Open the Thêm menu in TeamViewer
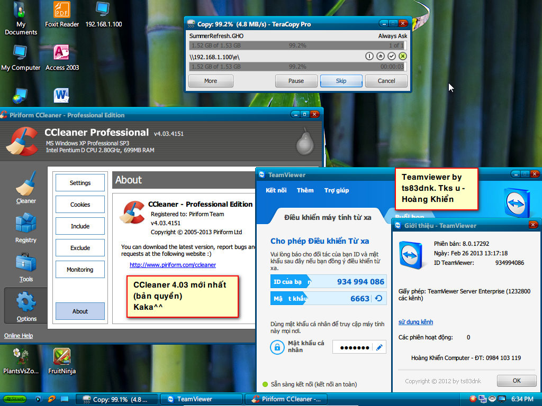 click(305, 190)
